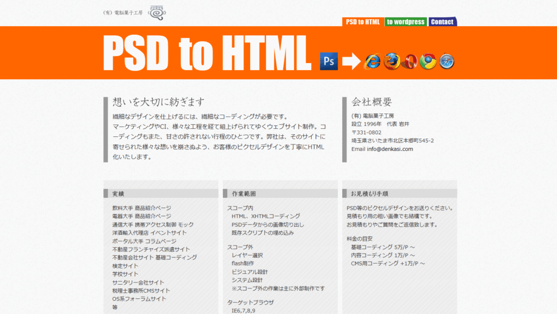Click the Chrome browser icon
Screen dimensions: 557x314
pos(428,61)
